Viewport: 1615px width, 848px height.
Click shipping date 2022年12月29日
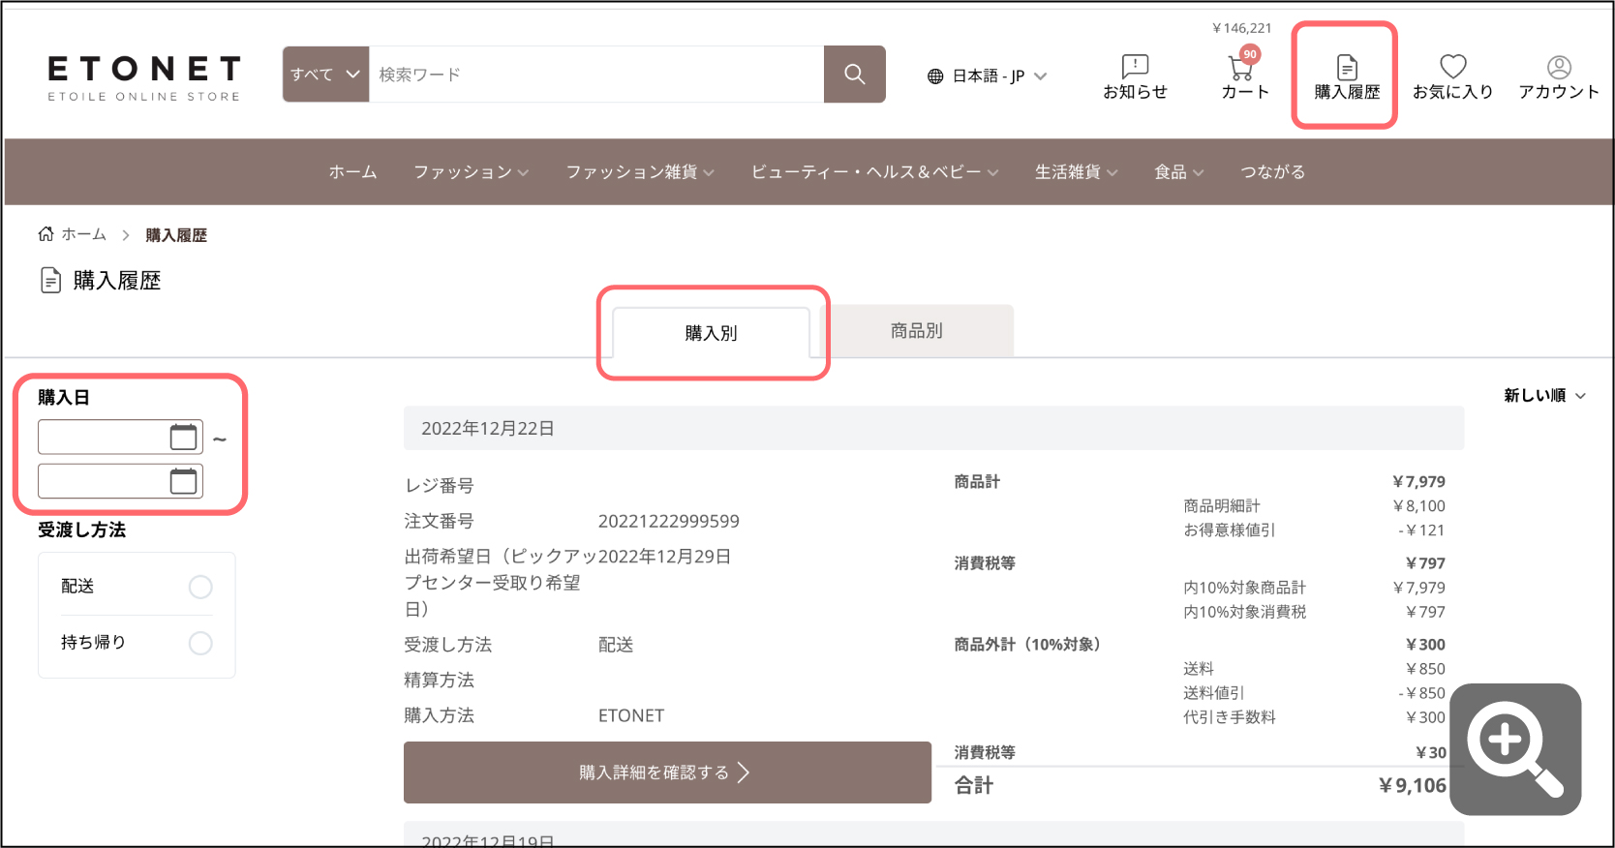[x=664, y=557]
